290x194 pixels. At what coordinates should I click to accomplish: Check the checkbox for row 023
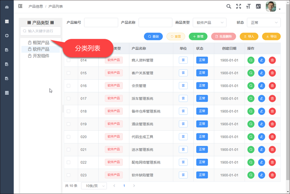(x=68, y=175)
